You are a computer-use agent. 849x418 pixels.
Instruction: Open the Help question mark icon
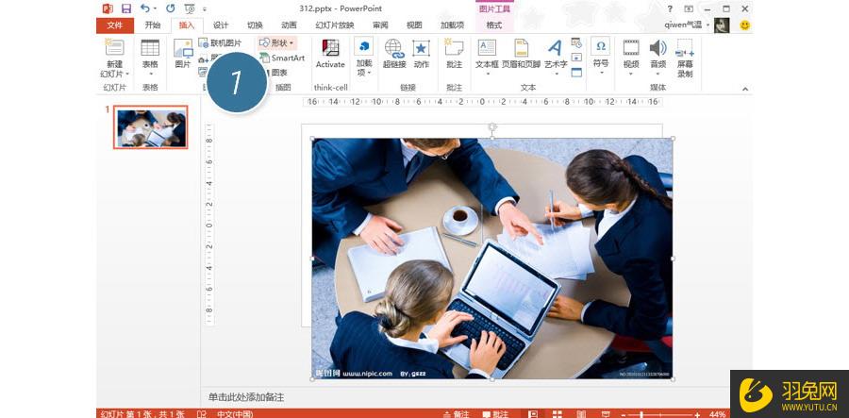[671, 8]
